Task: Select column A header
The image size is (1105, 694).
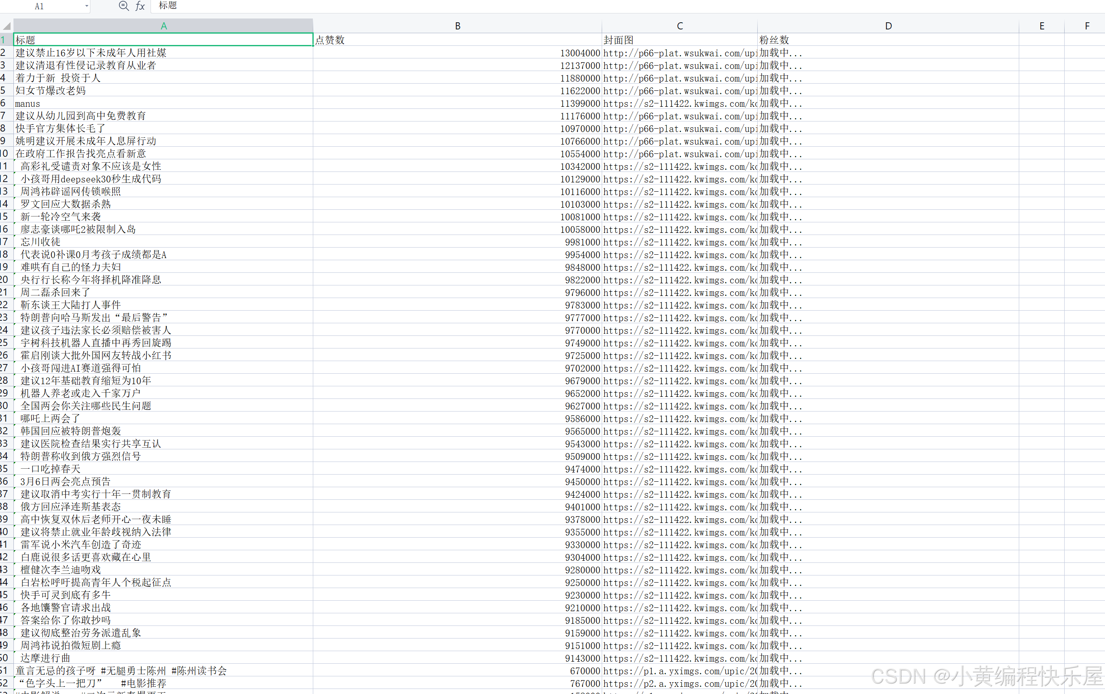Action: tap(164, 26)
